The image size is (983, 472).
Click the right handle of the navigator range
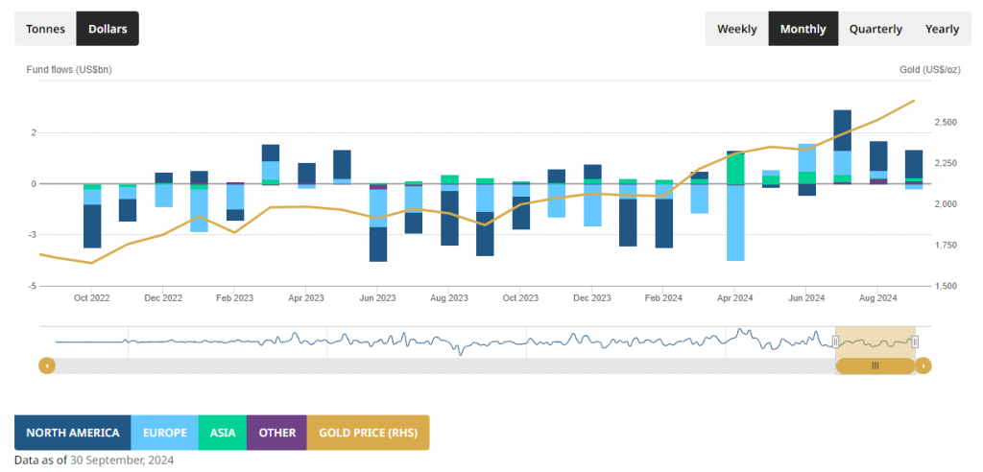(x=915, y=342)
